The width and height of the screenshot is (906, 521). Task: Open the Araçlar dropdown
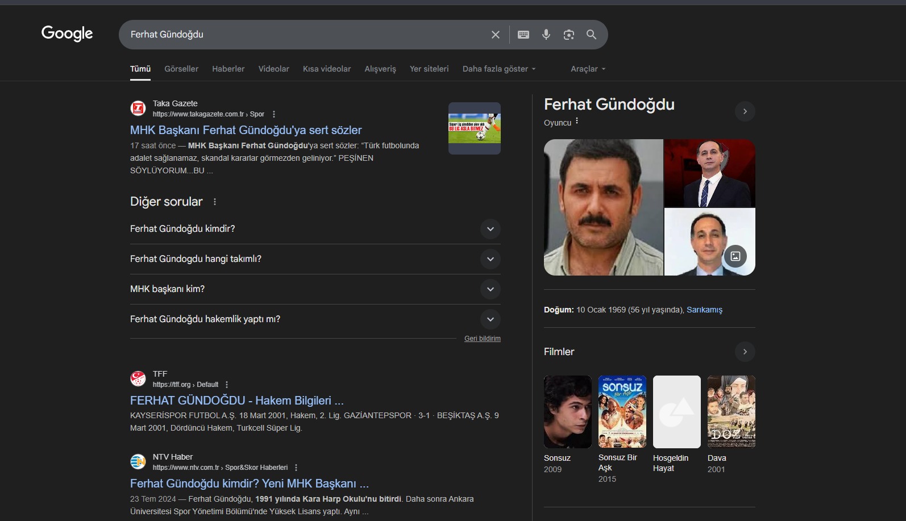tap(588, 69)
